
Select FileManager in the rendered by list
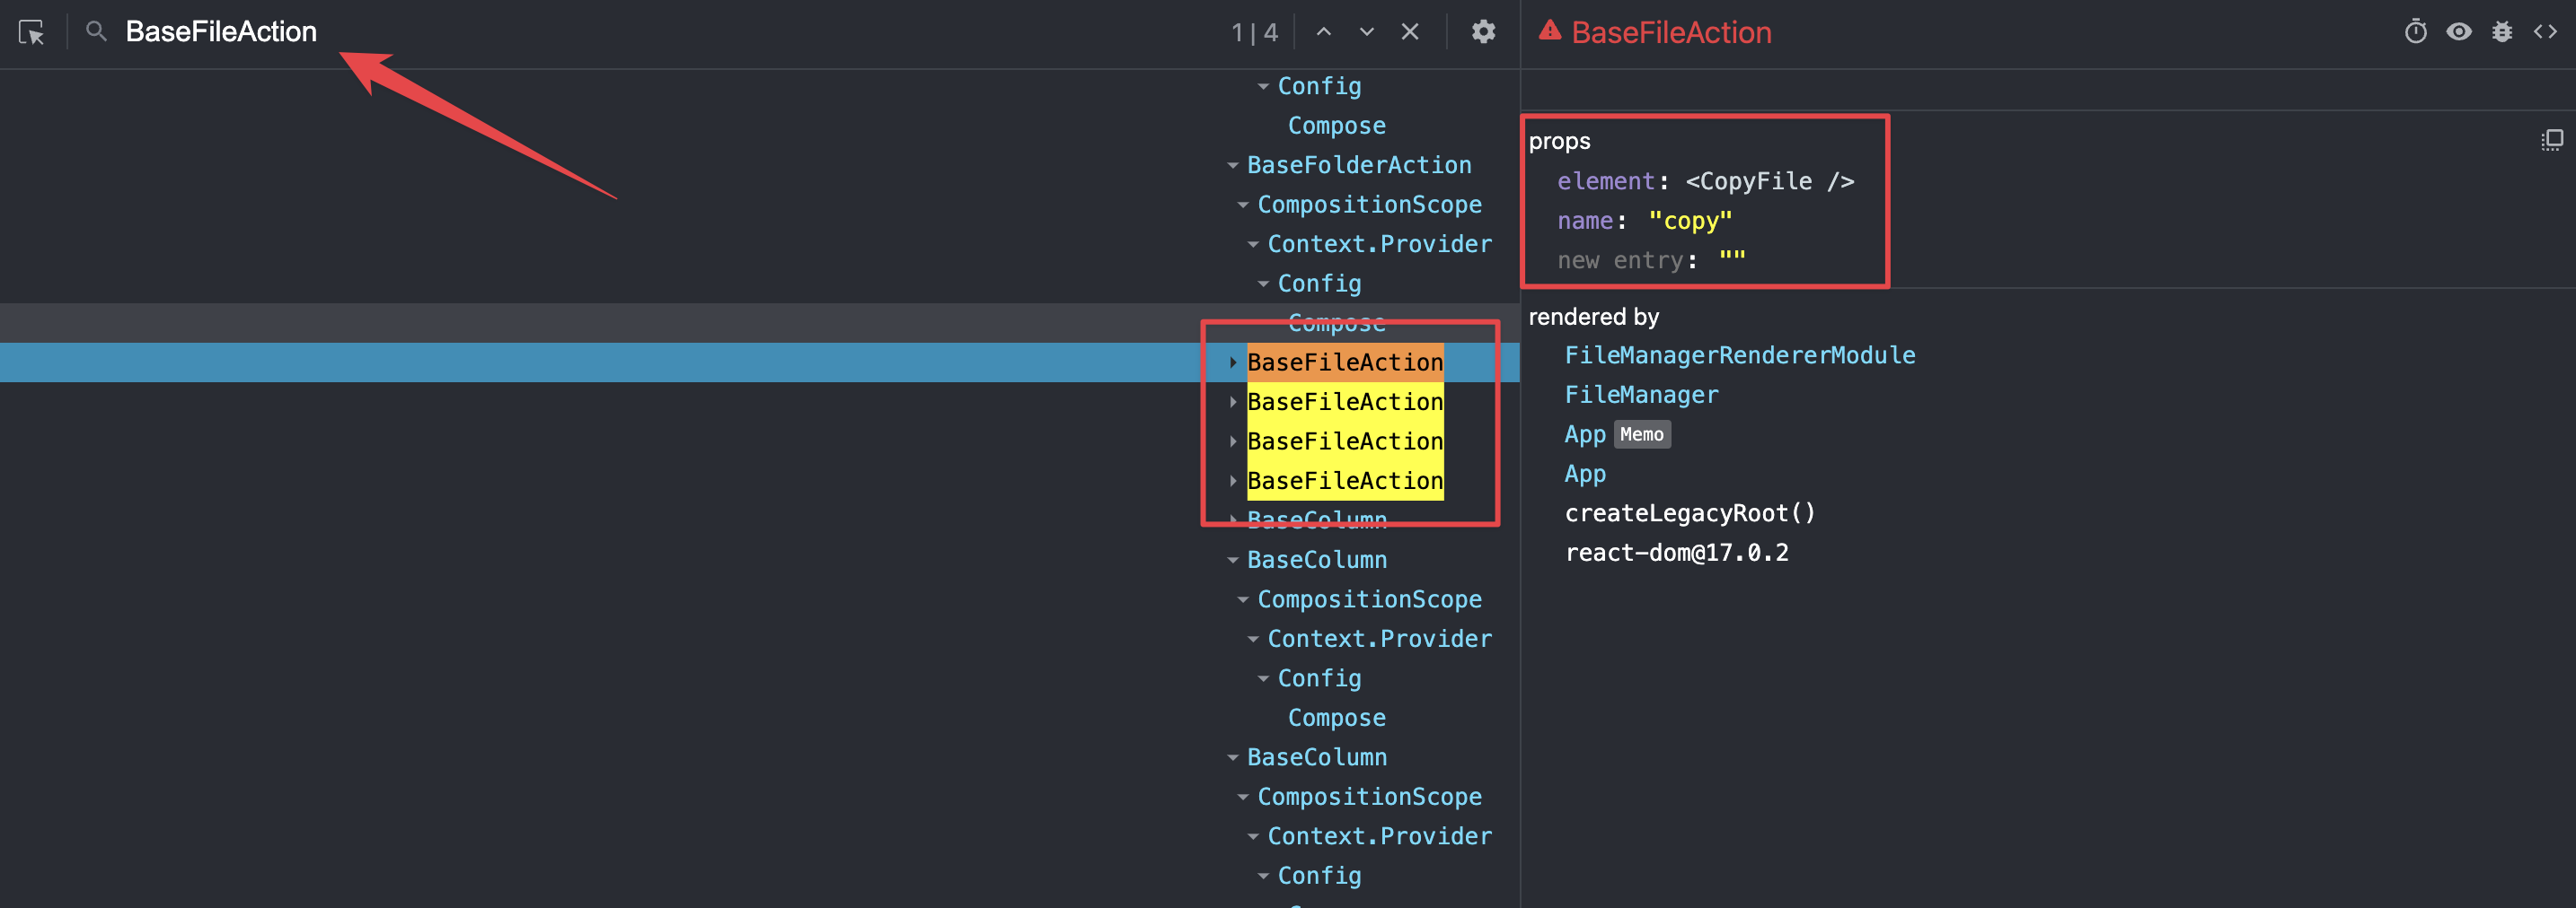(x=1642, y=395)
